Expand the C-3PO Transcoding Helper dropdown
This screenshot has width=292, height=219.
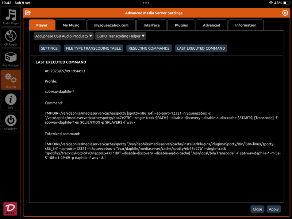point(120,36)
